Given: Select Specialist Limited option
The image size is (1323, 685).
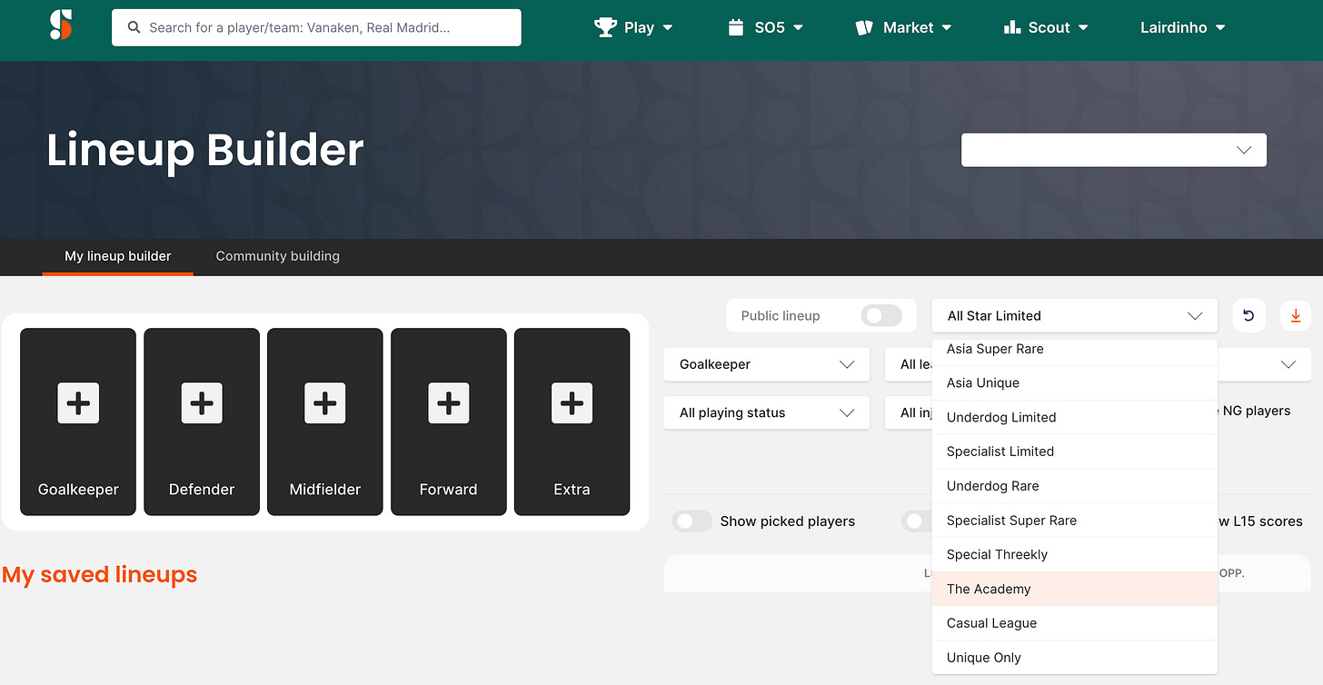Looking at the screenshot, I should [1074, 452].
